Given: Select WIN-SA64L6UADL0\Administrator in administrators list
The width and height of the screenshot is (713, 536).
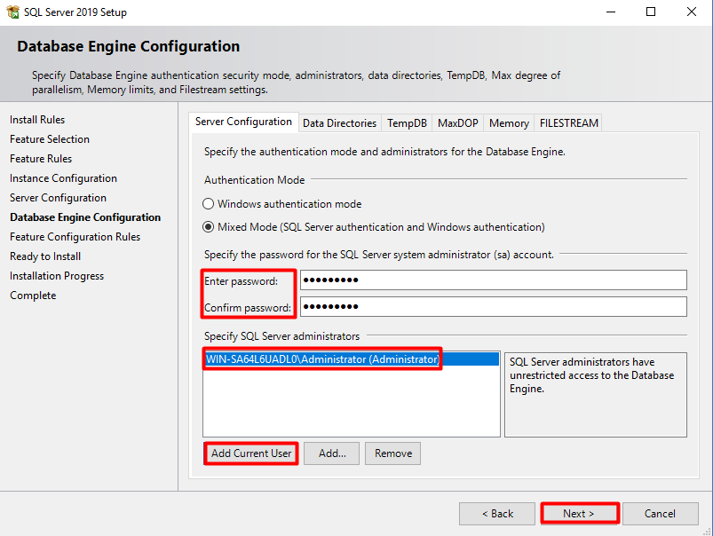Looking at the screenshot, I should (352, 359).
